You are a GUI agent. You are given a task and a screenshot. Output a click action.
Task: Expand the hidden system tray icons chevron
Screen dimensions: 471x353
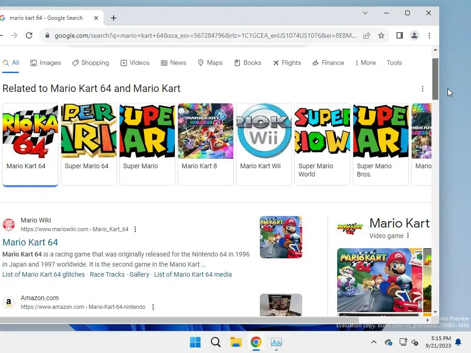tap(373, 342)
